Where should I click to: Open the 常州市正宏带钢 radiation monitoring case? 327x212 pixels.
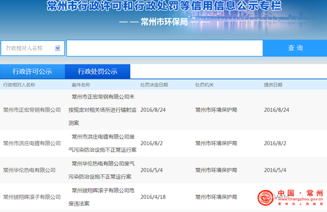pos(102,110)
